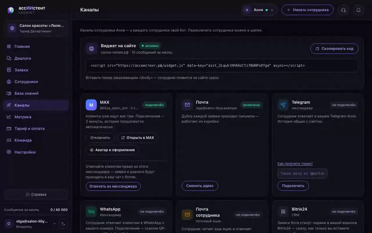Open Главная in sidebar
This screenshot has height=233, width=372.
pyautogui.click(x=35, y=47)
